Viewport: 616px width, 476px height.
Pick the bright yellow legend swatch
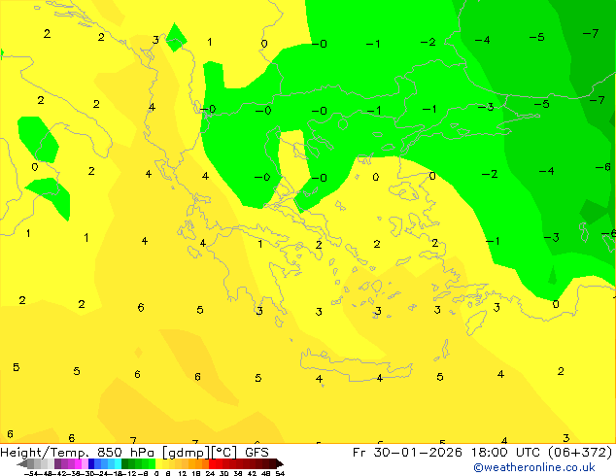point(158,463)
